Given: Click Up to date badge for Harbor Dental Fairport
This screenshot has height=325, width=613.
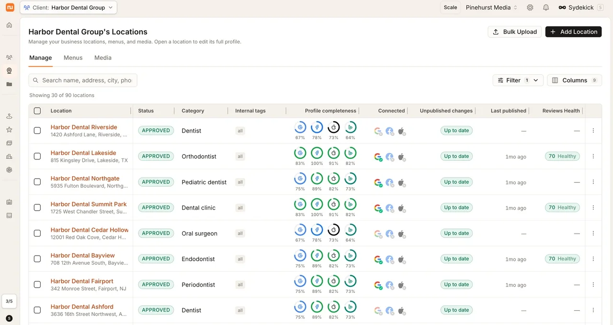Looking at the screenshot, I should (456, 284).
